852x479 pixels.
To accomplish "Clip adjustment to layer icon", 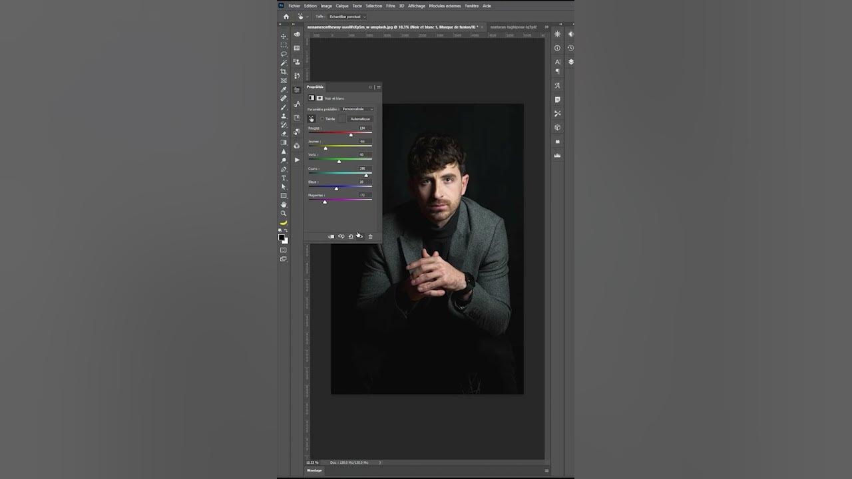I will [331, 236].
